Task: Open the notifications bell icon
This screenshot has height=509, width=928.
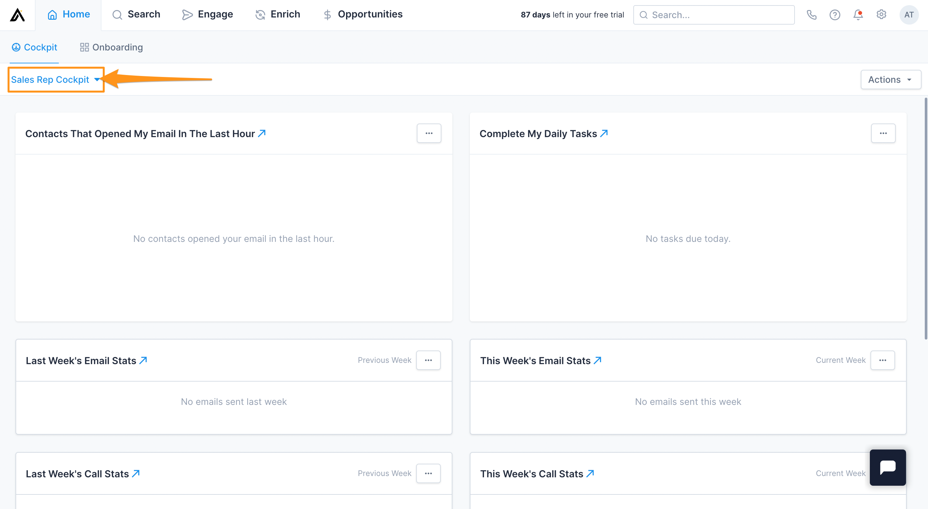Action: coord(858,15)
